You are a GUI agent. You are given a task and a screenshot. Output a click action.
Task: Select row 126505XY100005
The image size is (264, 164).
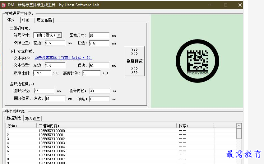click(x=121, y=151)
